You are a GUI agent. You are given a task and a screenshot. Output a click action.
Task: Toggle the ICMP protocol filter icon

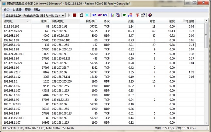[105, 15]
